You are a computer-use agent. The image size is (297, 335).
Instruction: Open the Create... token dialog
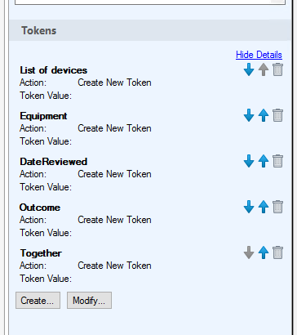coord(38,301)
